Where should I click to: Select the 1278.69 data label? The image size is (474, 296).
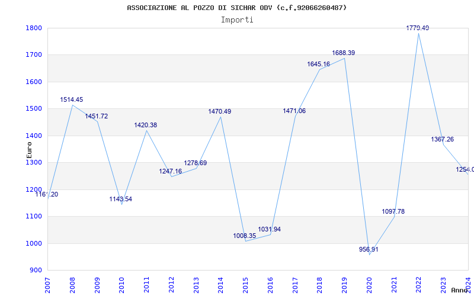point(196,163)
